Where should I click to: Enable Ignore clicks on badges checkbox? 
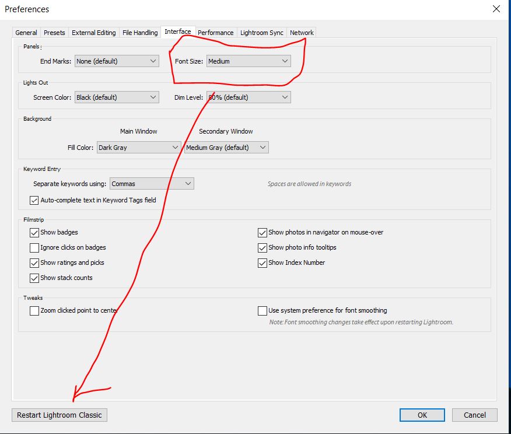click(34, 247)
